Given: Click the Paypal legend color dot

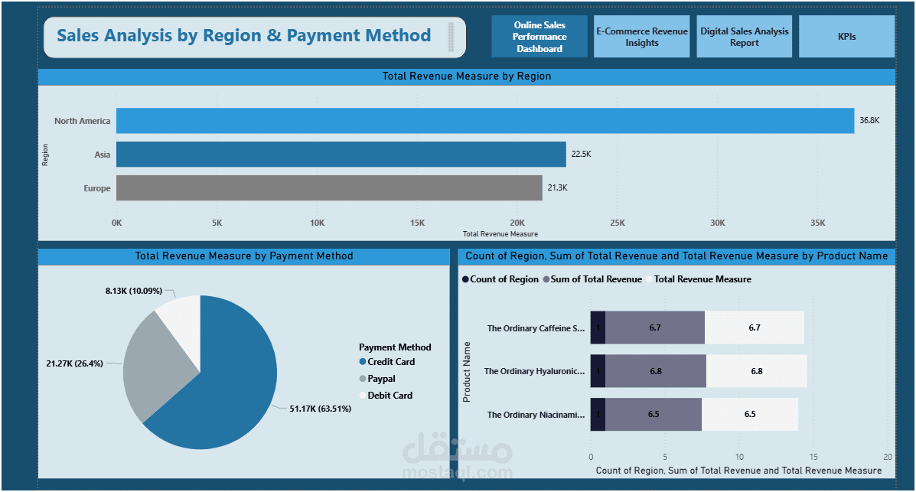Looking at the screenshot, I should pyautogui.click(x=363, y=379).
